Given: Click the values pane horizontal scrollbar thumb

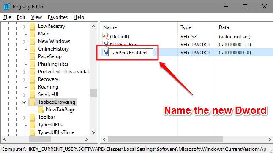Looking at the screenshot, I should (x=165, y=139).
